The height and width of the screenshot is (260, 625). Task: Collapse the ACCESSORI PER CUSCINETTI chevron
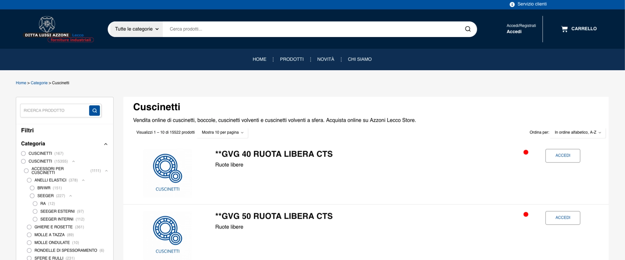(106, 171)
